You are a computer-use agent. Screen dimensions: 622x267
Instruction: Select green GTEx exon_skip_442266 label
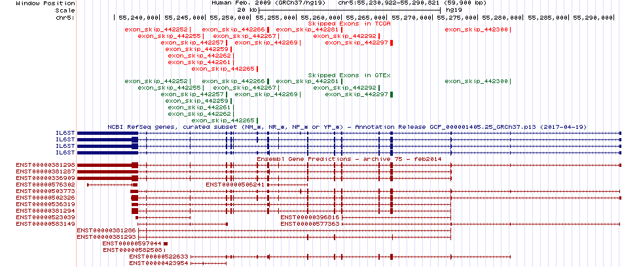tap(233, 81)
